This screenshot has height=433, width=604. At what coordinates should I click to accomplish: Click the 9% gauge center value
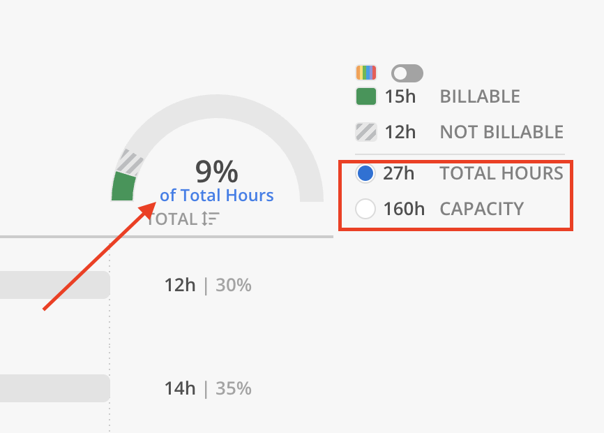pos(216,171)
